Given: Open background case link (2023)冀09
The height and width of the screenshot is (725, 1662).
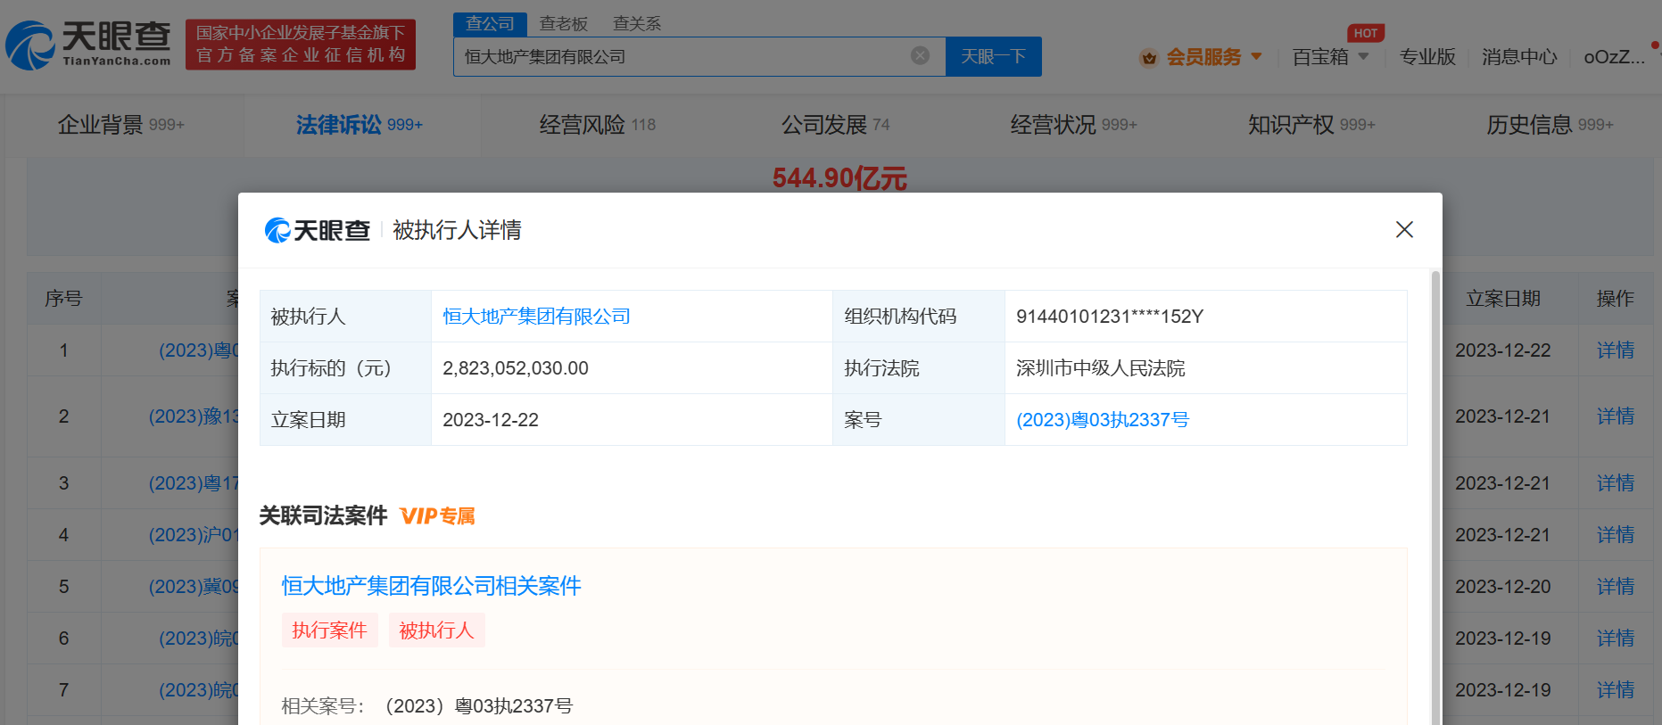Looking at the screenshot, I should pos(194,587).
